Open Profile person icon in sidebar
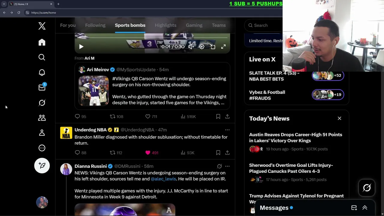 point(42,133)
